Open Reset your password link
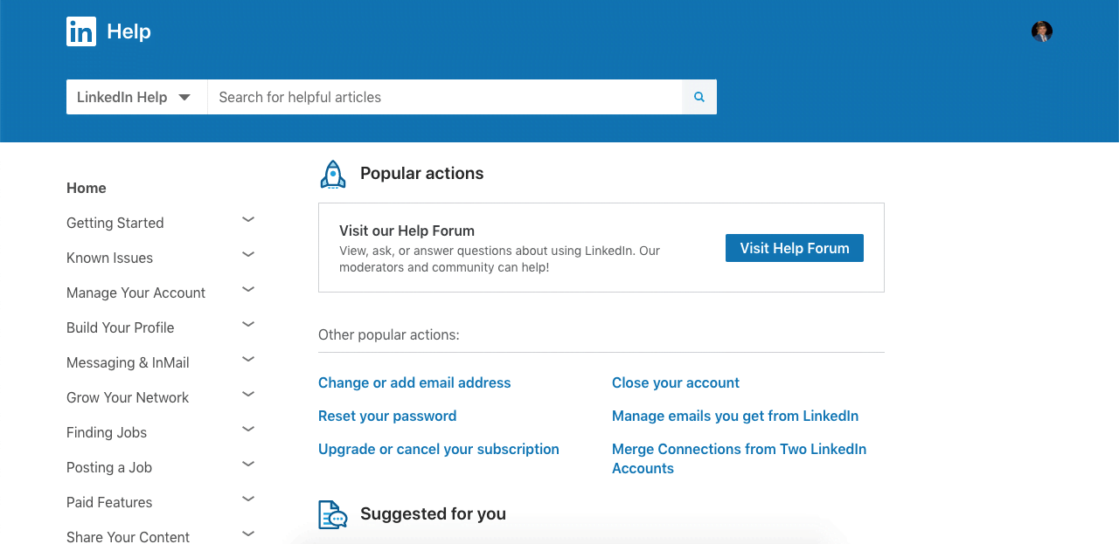The image size is (1119, 544). [x=387, y=416]
